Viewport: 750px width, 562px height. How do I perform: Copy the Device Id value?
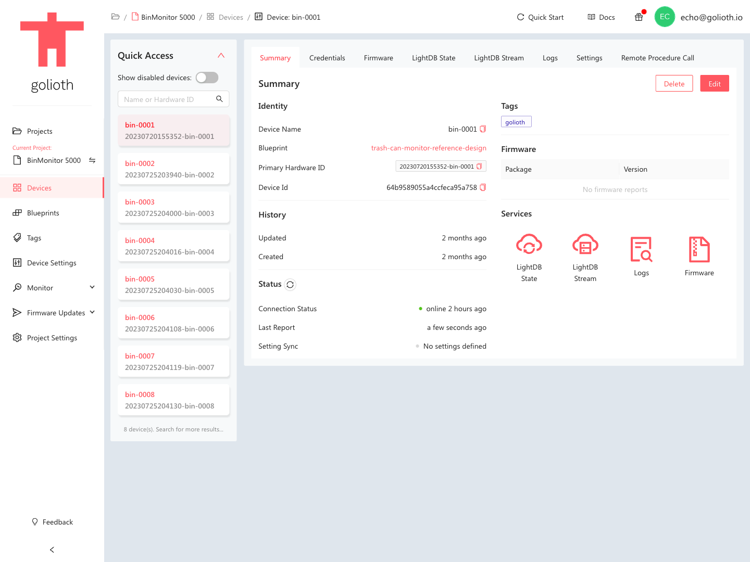(x=483, y=187)
